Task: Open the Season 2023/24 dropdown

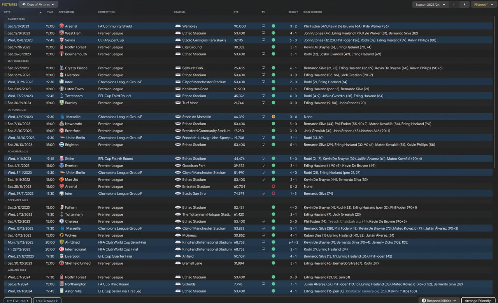Action: 430,4
